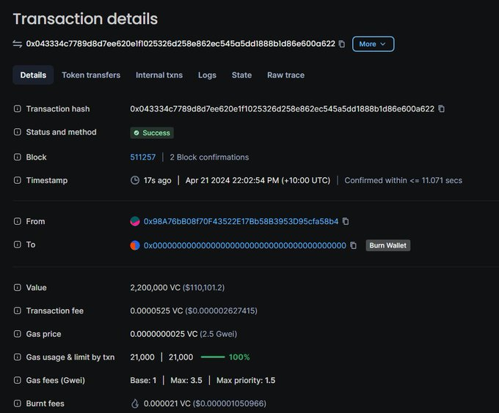Select Base: 1 gas fee text

click(143, 380)
